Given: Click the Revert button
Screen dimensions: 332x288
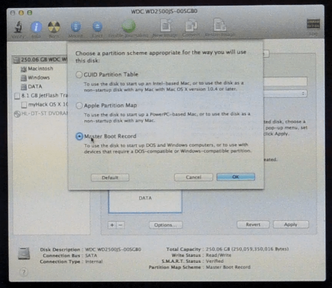Looking at the screenshot, I should (x=253, y=225).
